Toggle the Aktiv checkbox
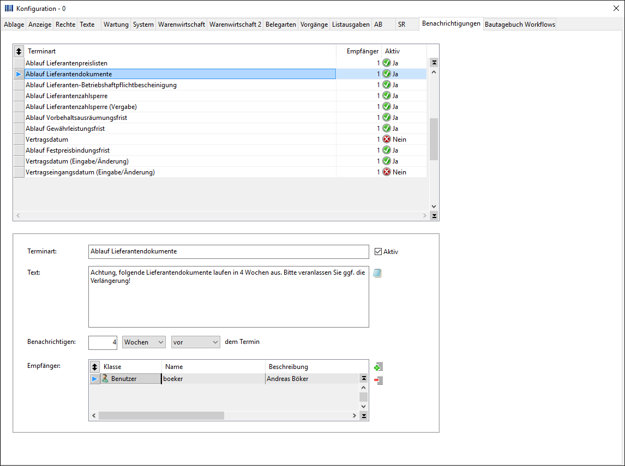 pyautogui.click(x=378, y=252)
